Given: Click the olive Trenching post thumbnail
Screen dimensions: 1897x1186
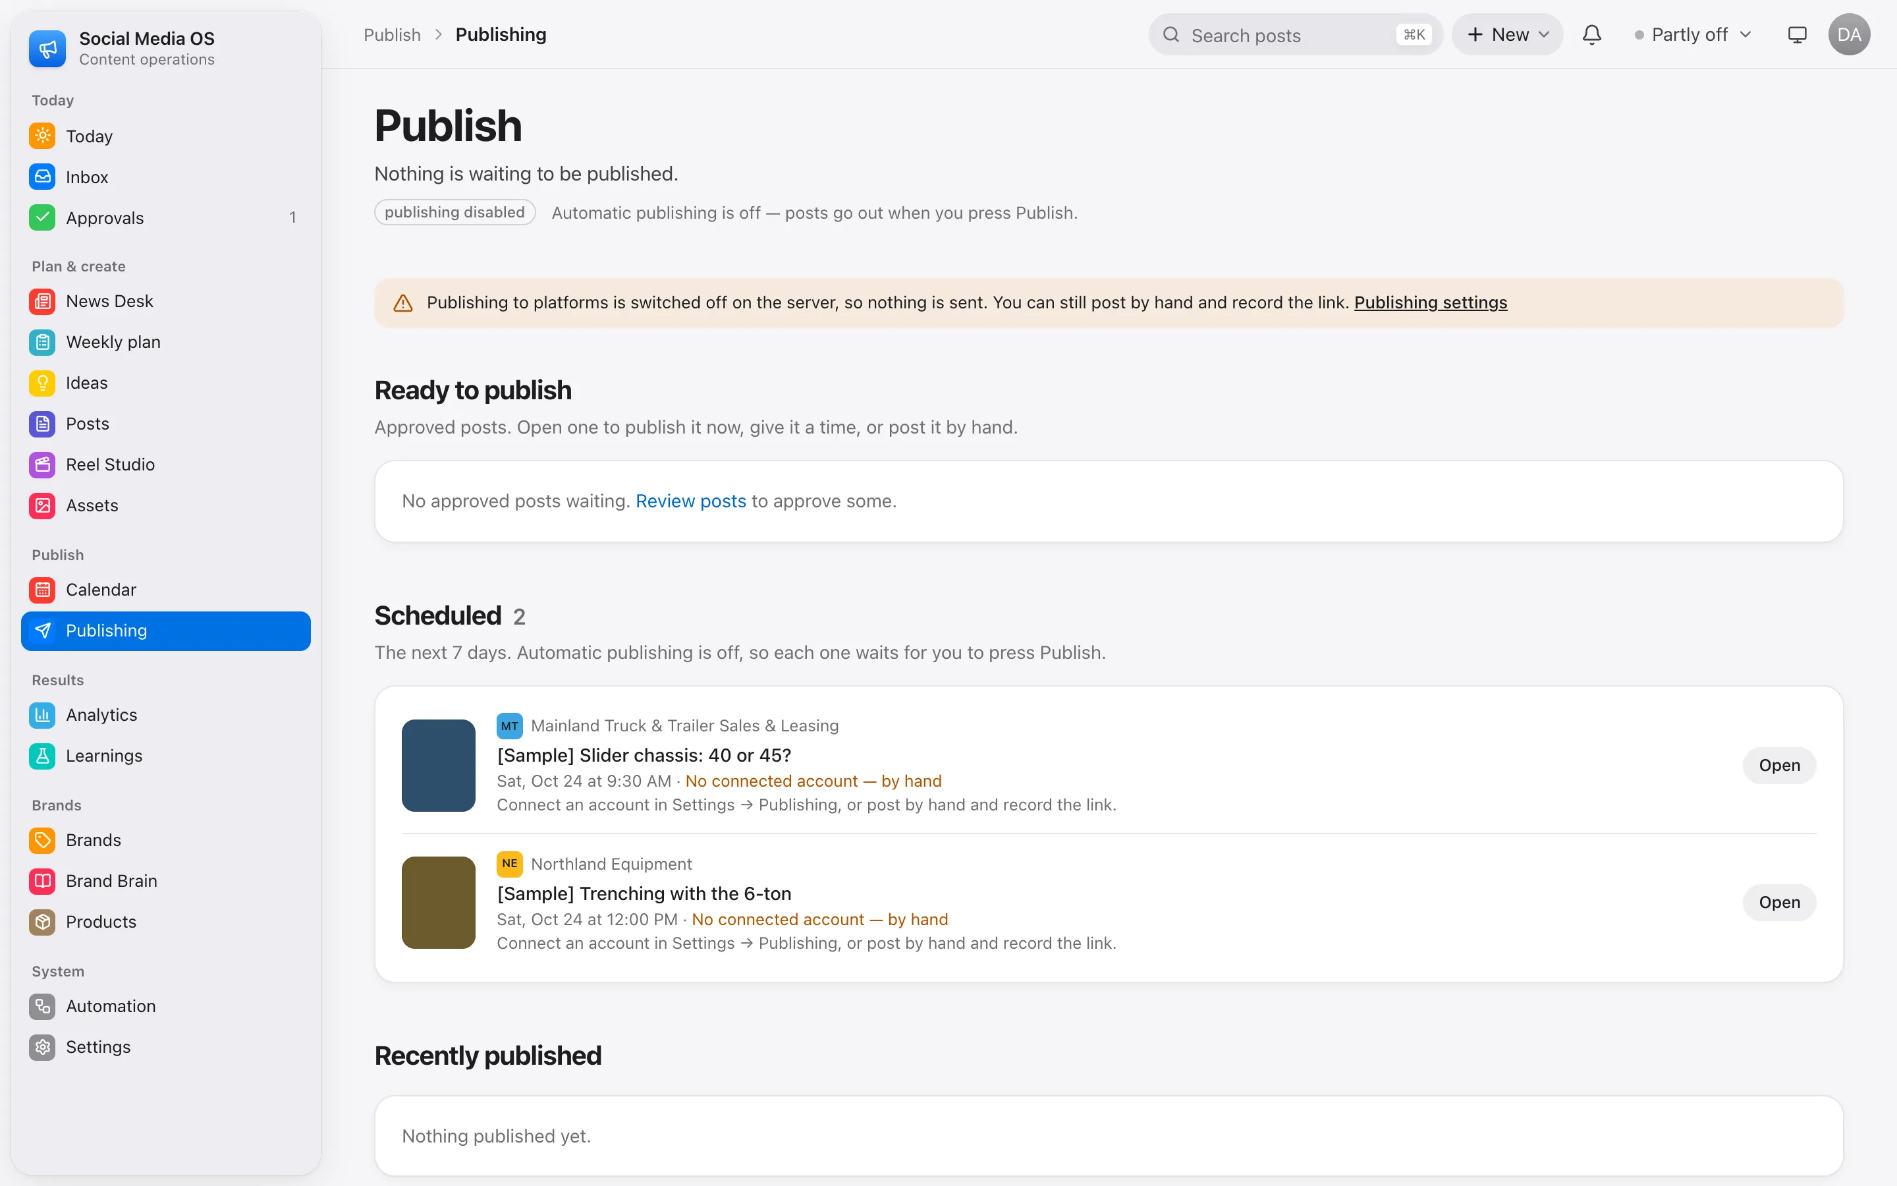Looking at the screenshot, I should pyautogui.click(x=438, y=903).
